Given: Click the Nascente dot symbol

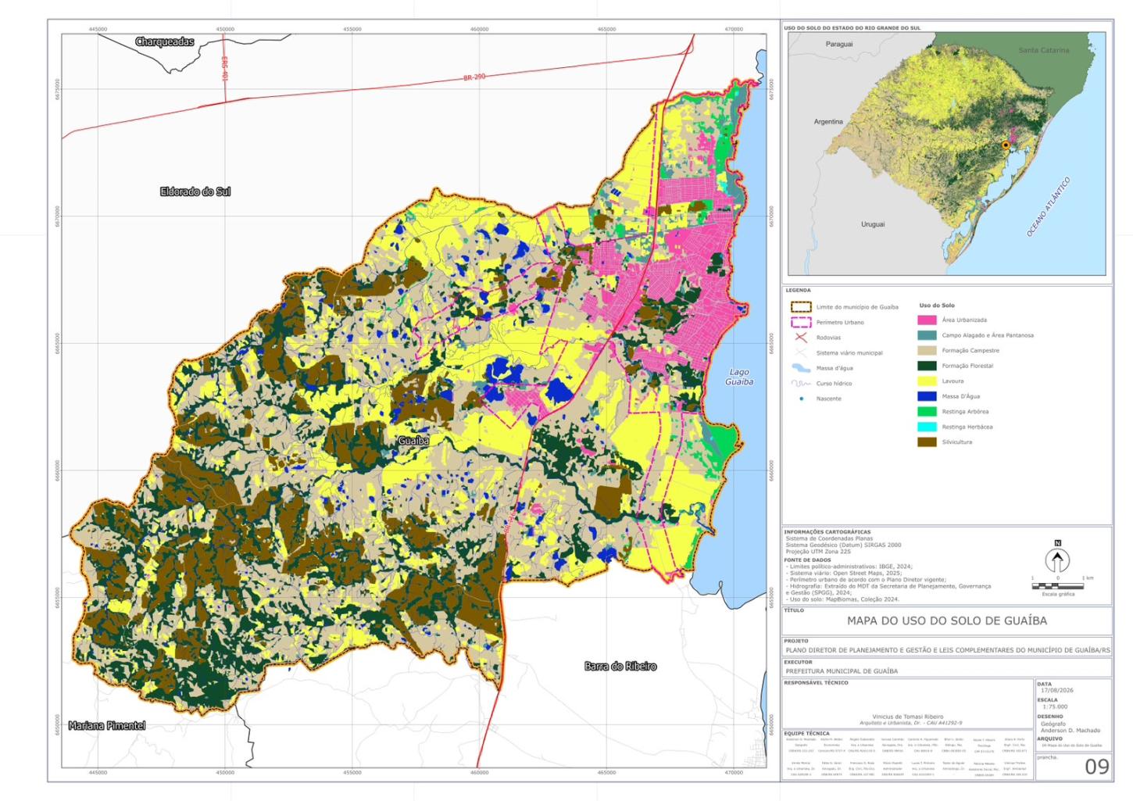Looking at the screenshot, I should pos(801,399).
